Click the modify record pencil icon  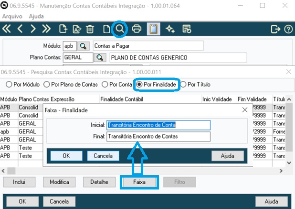point(77,29)
